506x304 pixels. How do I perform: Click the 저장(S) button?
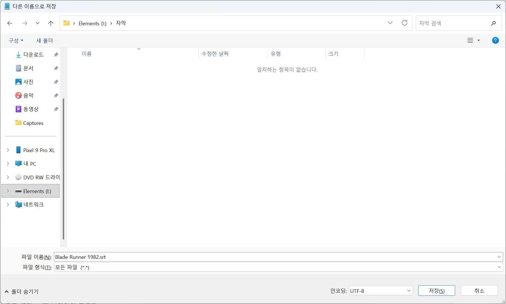pyautogui.click(x=437, y=291)
